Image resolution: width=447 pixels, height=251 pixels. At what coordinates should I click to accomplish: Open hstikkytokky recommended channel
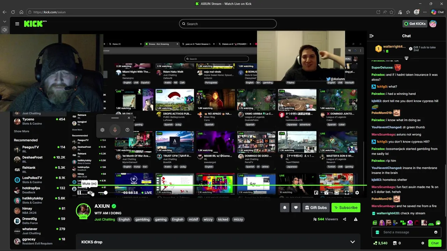click(39, 200)
